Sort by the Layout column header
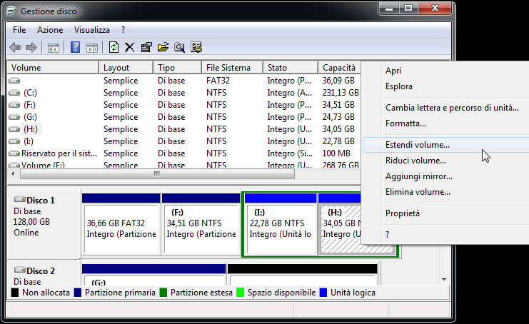This screenshot has width=529, height=324. point(126,67)
